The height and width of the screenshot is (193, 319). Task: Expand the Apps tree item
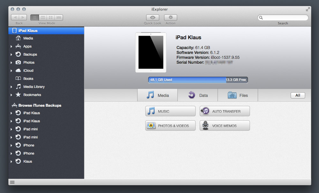pyautogui.click(x=11, y=46)
